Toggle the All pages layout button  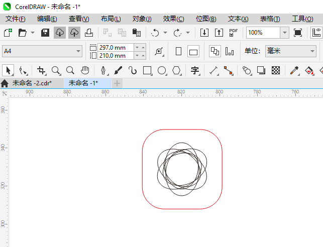coord(215,51)
